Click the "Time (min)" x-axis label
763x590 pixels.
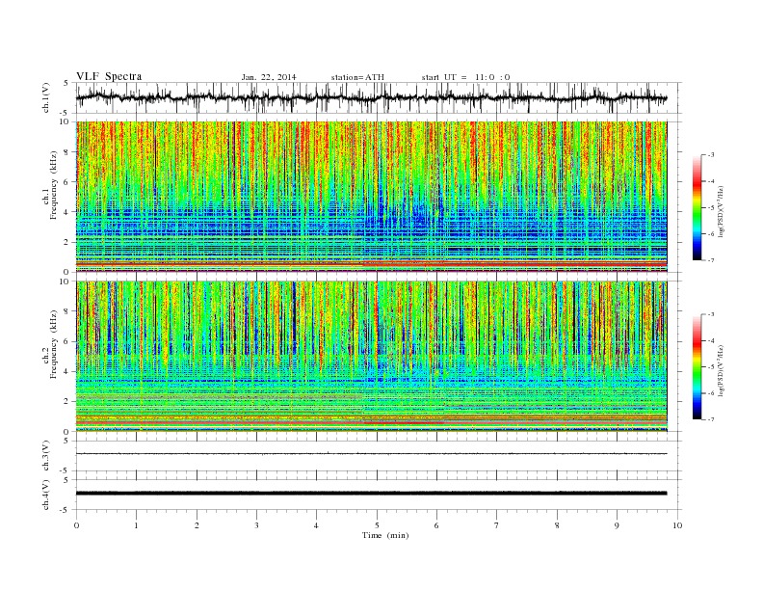click(x=385, y=535)
